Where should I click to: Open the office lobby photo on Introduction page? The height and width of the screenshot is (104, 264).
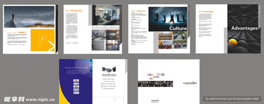point(106,15)
